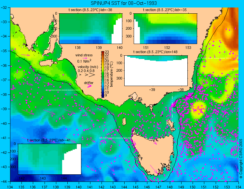244x189 pixels.
Task: Click the '0.2 0.4 0.8' velocity scale values
Action: pyautogui.click(x=86, y=71)
